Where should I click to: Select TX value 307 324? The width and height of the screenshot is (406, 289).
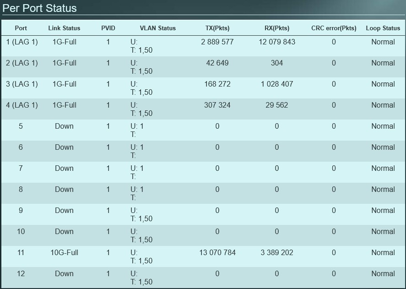(x=217, y=105)
